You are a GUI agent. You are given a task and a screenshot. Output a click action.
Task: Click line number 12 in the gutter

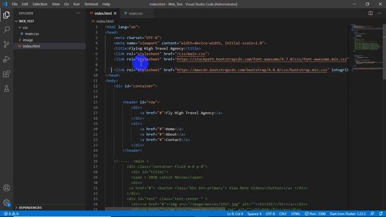(x=96, y=86)
